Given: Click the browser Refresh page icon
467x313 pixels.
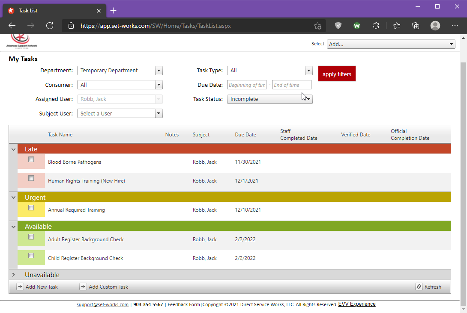Looking at the screenshot, I should [x=50, y=26].
